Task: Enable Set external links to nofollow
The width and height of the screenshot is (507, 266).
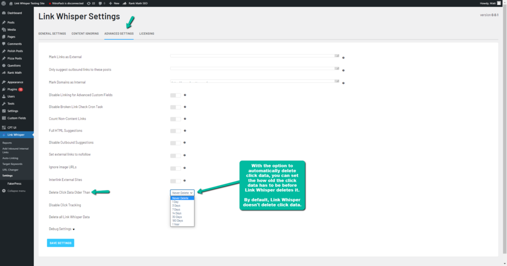Action: coord(176,156)
